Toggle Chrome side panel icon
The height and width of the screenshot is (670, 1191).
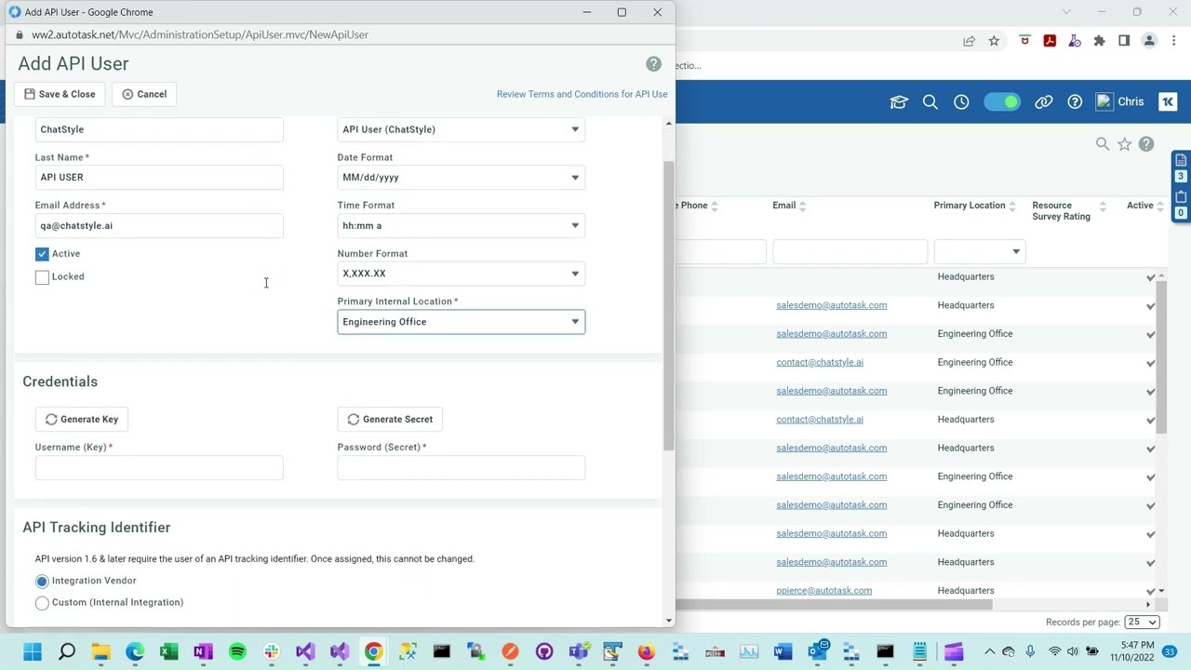1124,41
